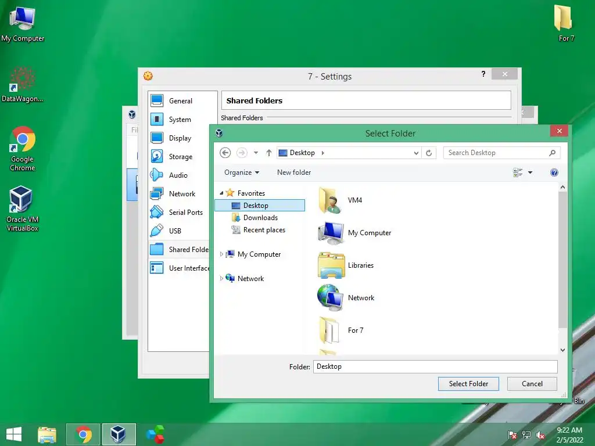
Task: Refresh the Desktop folder listing
Action: [429, 153]
